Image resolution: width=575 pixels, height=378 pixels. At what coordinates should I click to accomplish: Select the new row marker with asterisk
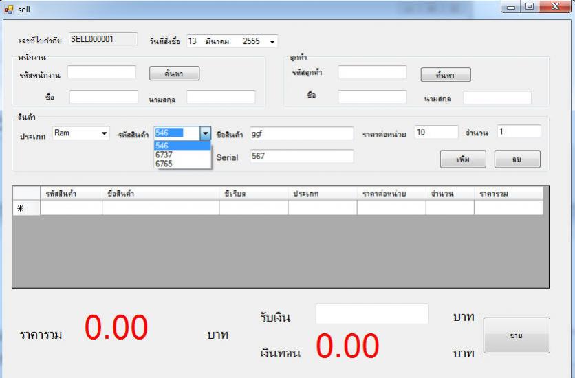[26, 208]
